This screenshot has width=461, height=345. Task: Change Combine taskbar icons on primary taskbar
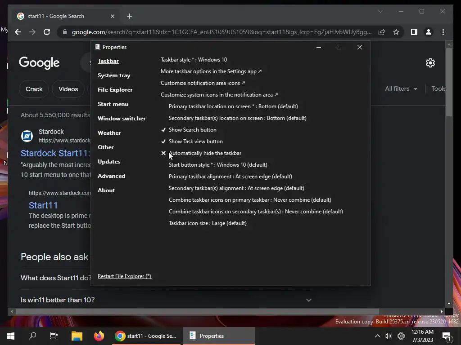250,200
